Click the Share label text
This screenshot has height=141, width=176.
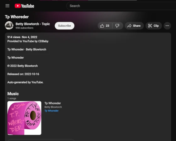[137, 26]
